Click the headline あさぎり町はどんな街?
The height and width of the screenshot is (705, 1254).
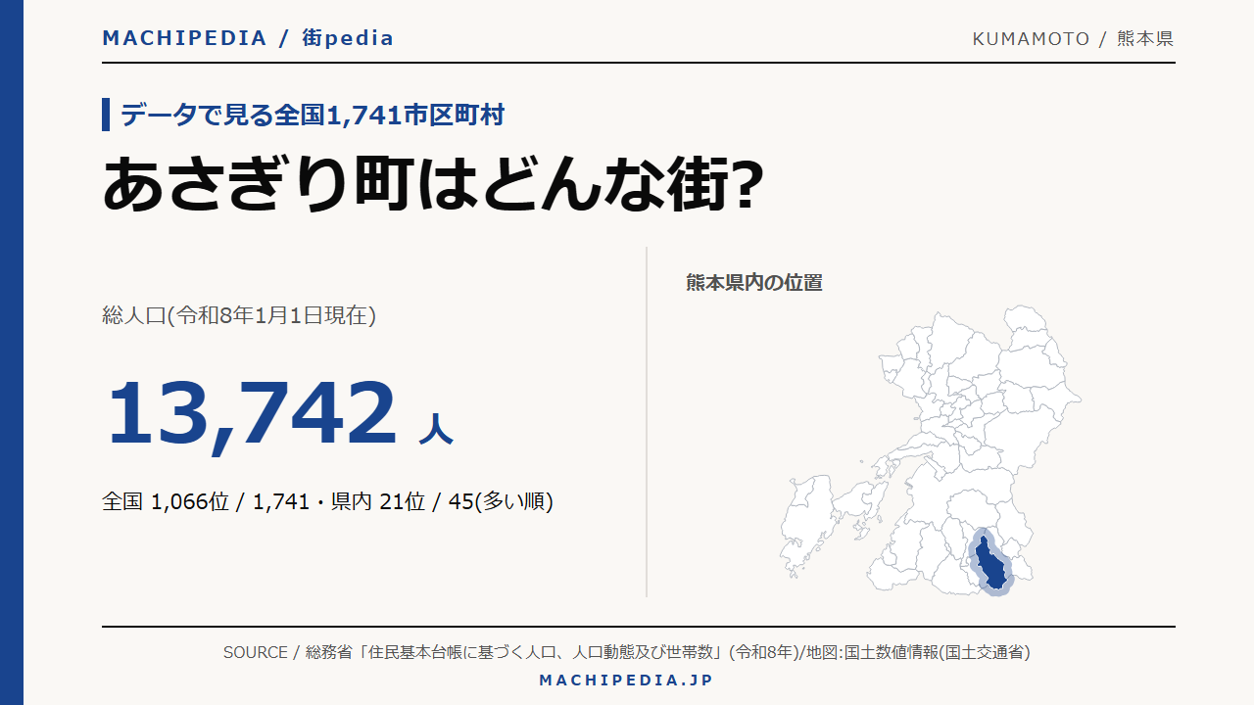[432, 184]
